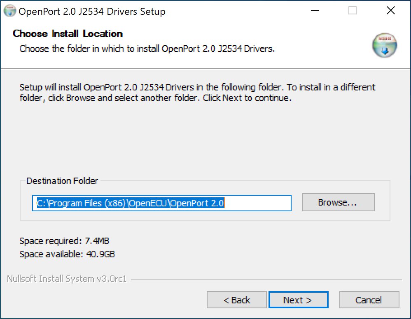Minimize the OpenPort setup window

point(315,10)
